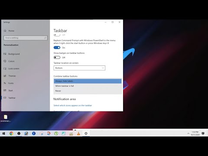Click the 'Notification area' heading text
The height and width of the screenshot is (156, 208).
[65, 99]
